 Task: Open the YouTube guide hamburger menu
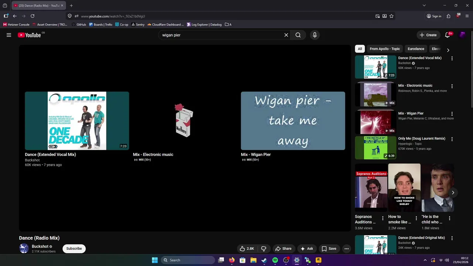point(9,35)
